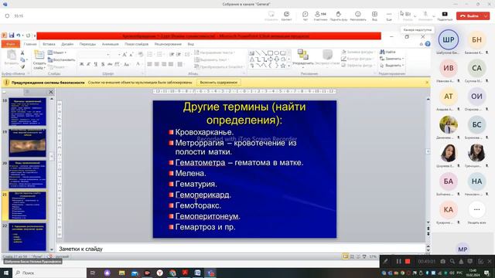Click the Format Painter brush icon
Screen dimensions: 495x278
click(22, 66)
